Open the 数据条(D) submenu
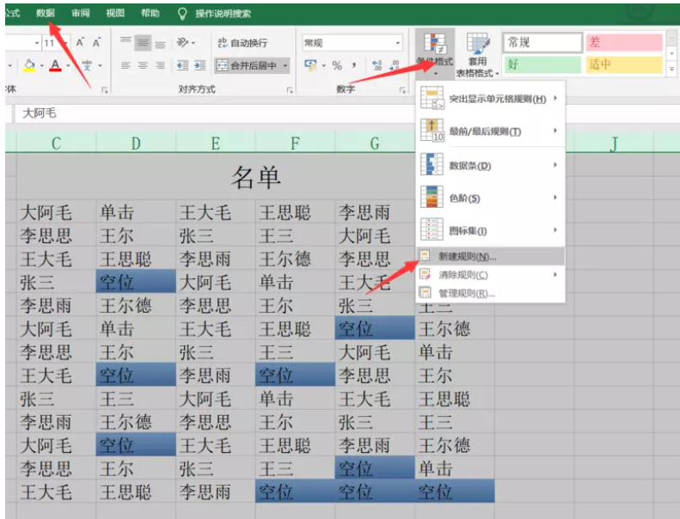The image size is (680, 519). coord(490,165)
